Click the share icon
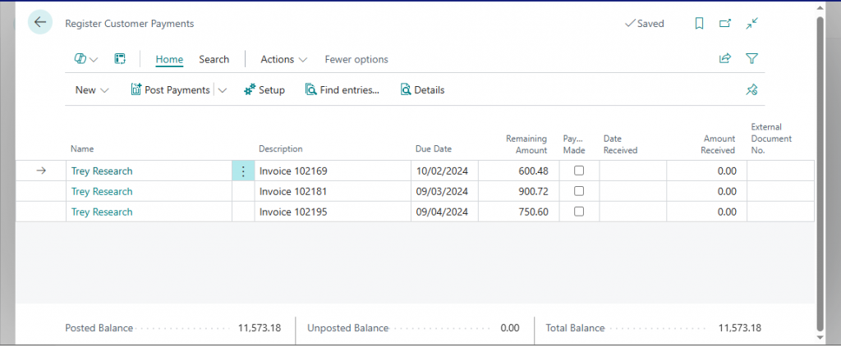The width and height of the screenshot is (841, 346). [725, 59]
